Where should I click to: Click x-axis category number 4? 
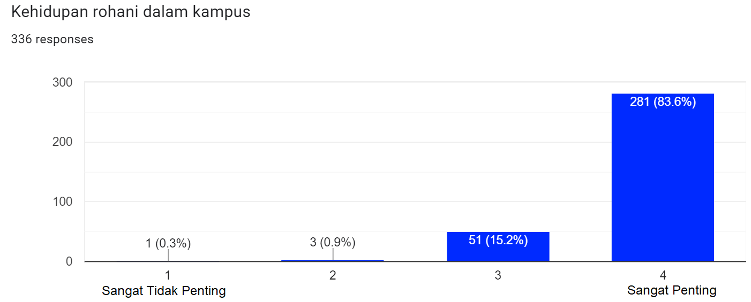coord(663,276)
